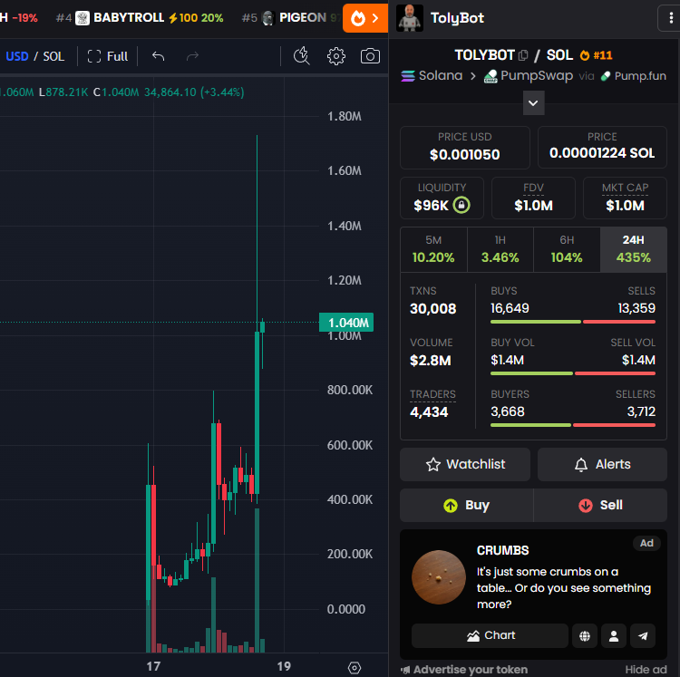This screenshot has width=680, height=677.
Task: Expand token details chevron below Solana
Action: 533,103
